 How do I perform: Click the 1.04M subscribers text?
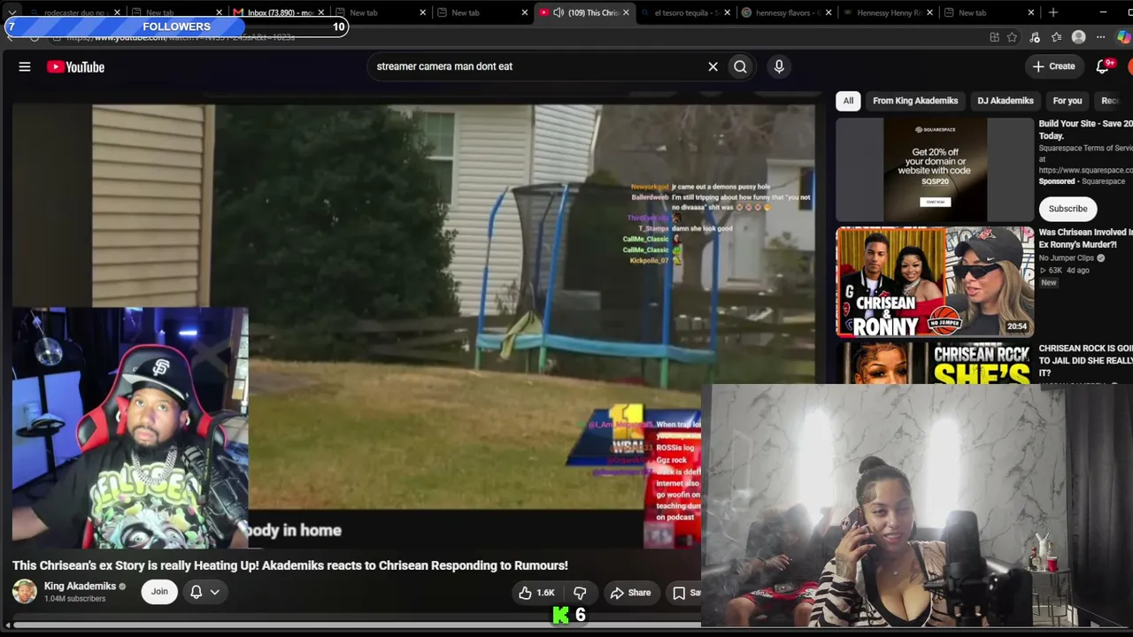tap(75, 599)
